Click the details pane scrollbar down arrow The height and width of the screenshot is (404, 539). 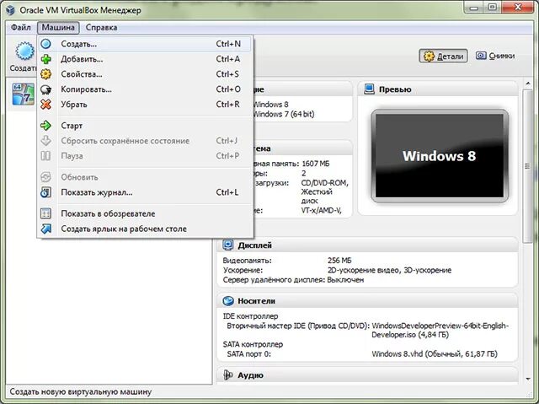click(528, 379)
